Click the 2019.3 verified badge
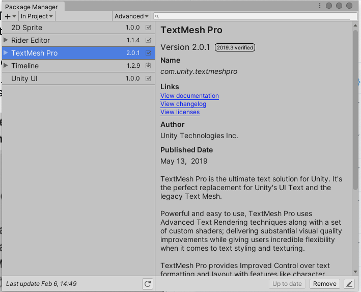The height and width of the screenshot is (292, 361). [235, 47]
